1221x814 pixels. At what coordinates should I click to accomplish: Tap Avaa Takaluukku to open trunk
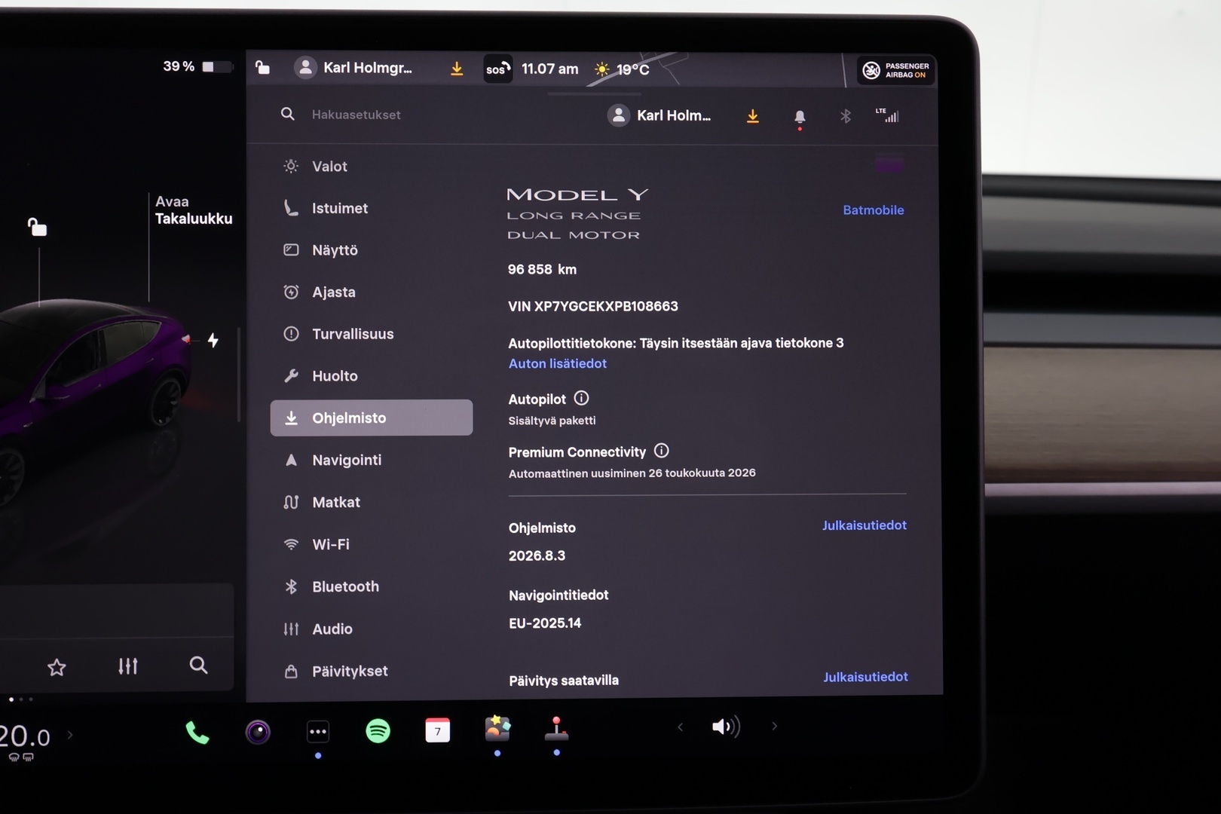[x=194, y=210]
